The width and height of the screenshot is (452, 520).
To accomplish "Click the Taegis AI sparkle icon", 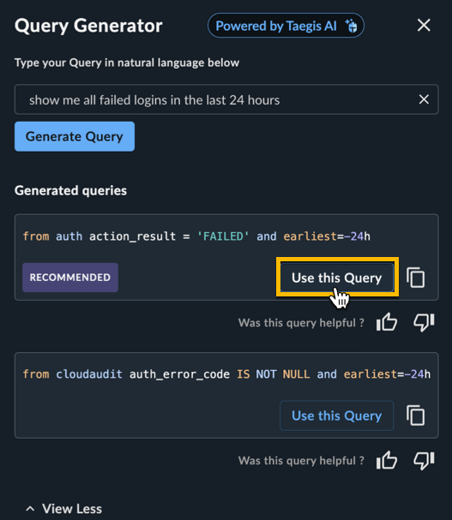I will pos(351,26).
